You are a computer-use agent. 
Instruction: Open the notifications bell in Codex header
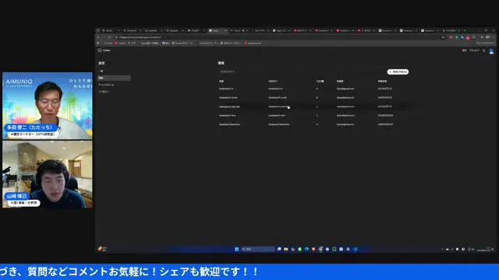point(484,51)
